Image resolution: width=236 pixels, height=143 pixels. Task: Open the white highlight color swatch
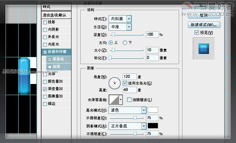pyautogui.click(x=153, y=110)
